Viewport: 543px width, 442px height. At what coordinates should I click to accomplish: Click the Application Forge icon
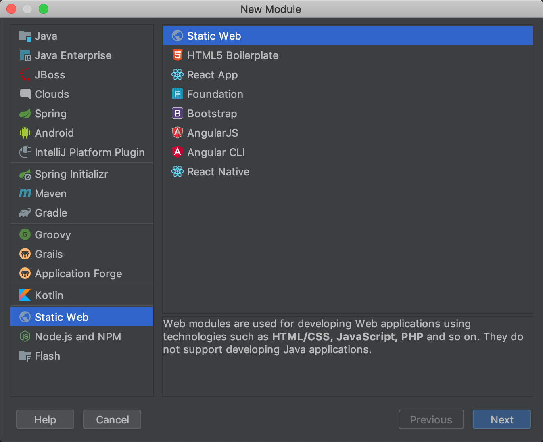tap(25, 273)
